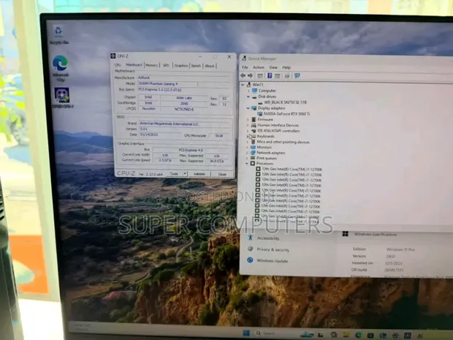Click the Back arrow in Device Manager toolbar
The height and width of the screenshot is (340, 453).
click(x=243, y=76)
